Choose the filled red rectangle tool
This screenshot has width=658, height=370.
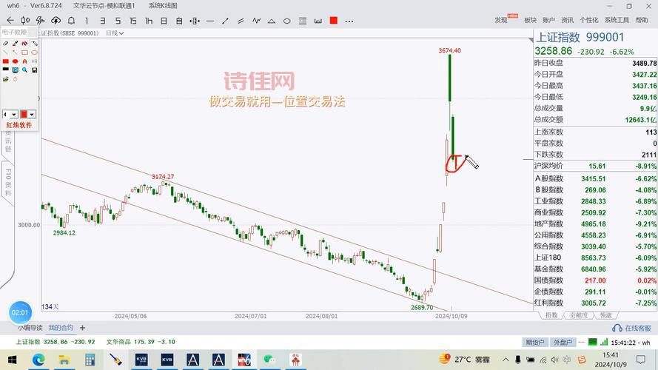5,61
